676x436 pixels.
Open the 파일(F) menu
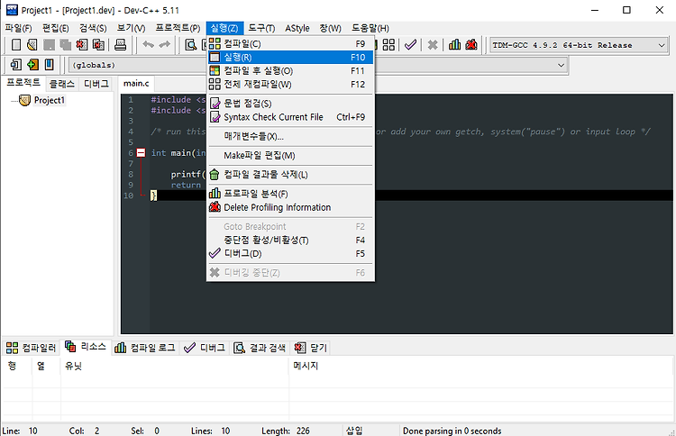click(19, 29)
